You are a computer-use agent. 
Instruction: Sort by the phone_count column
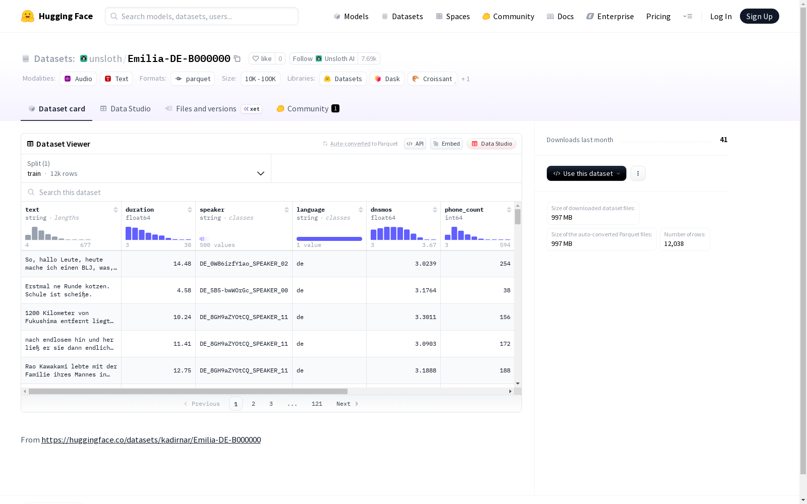click(509, 210)
